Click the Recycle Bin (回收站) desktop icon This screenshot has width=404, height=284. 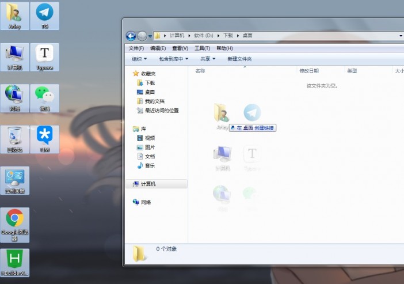point(15,137)
